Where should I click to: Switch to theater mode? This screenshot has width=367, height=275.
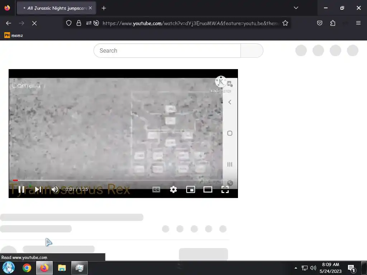(x=208, y=189)
